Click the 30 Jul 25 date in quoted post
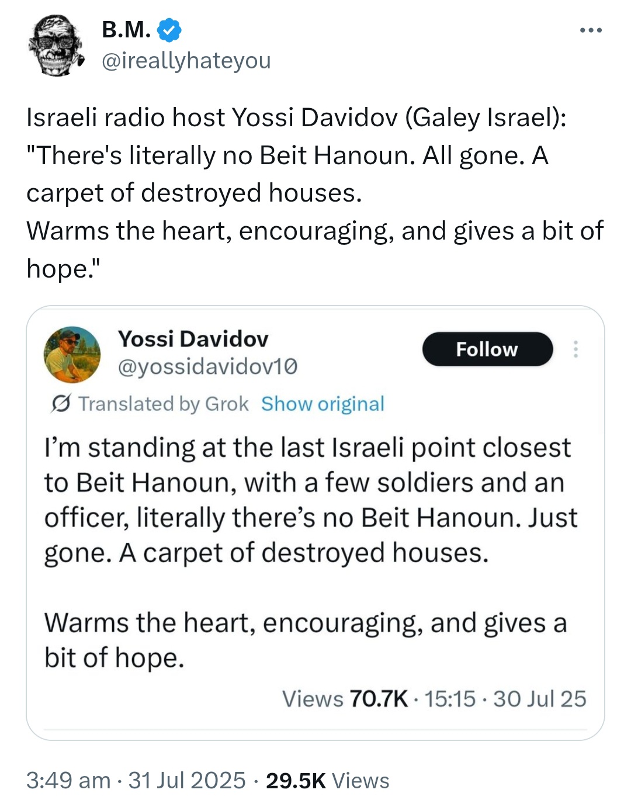The image size is (631, 800). [x=539, y=699]
